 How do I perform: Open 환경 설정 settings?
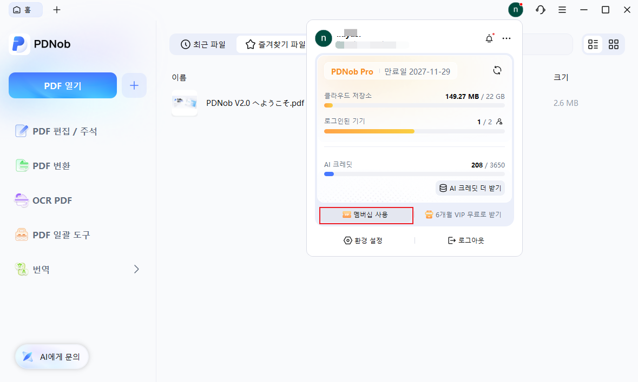tap(363, 240)
